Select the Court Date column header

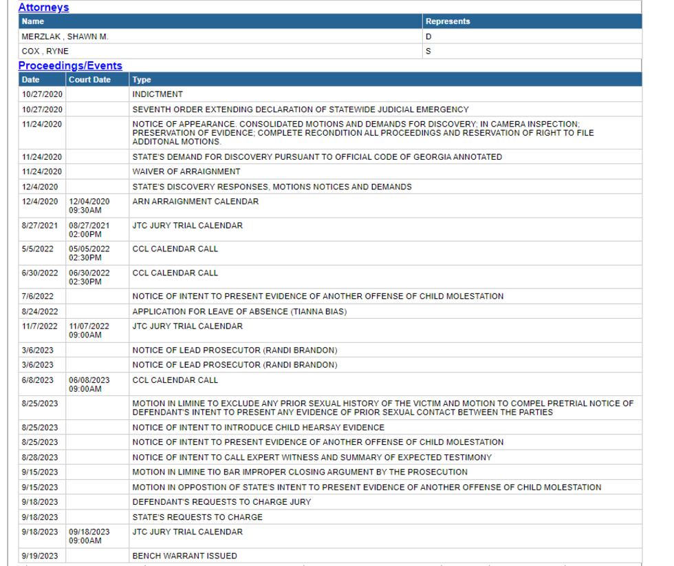pyautogui.click(x=89, y=80)
